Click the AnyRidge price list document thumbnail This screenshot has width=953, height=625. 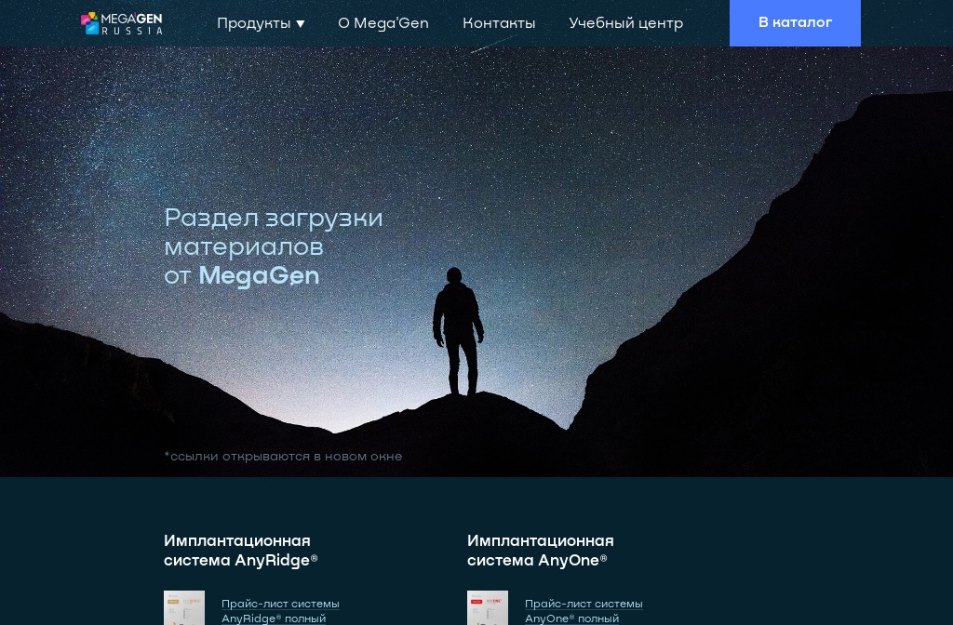pos(184,608)
